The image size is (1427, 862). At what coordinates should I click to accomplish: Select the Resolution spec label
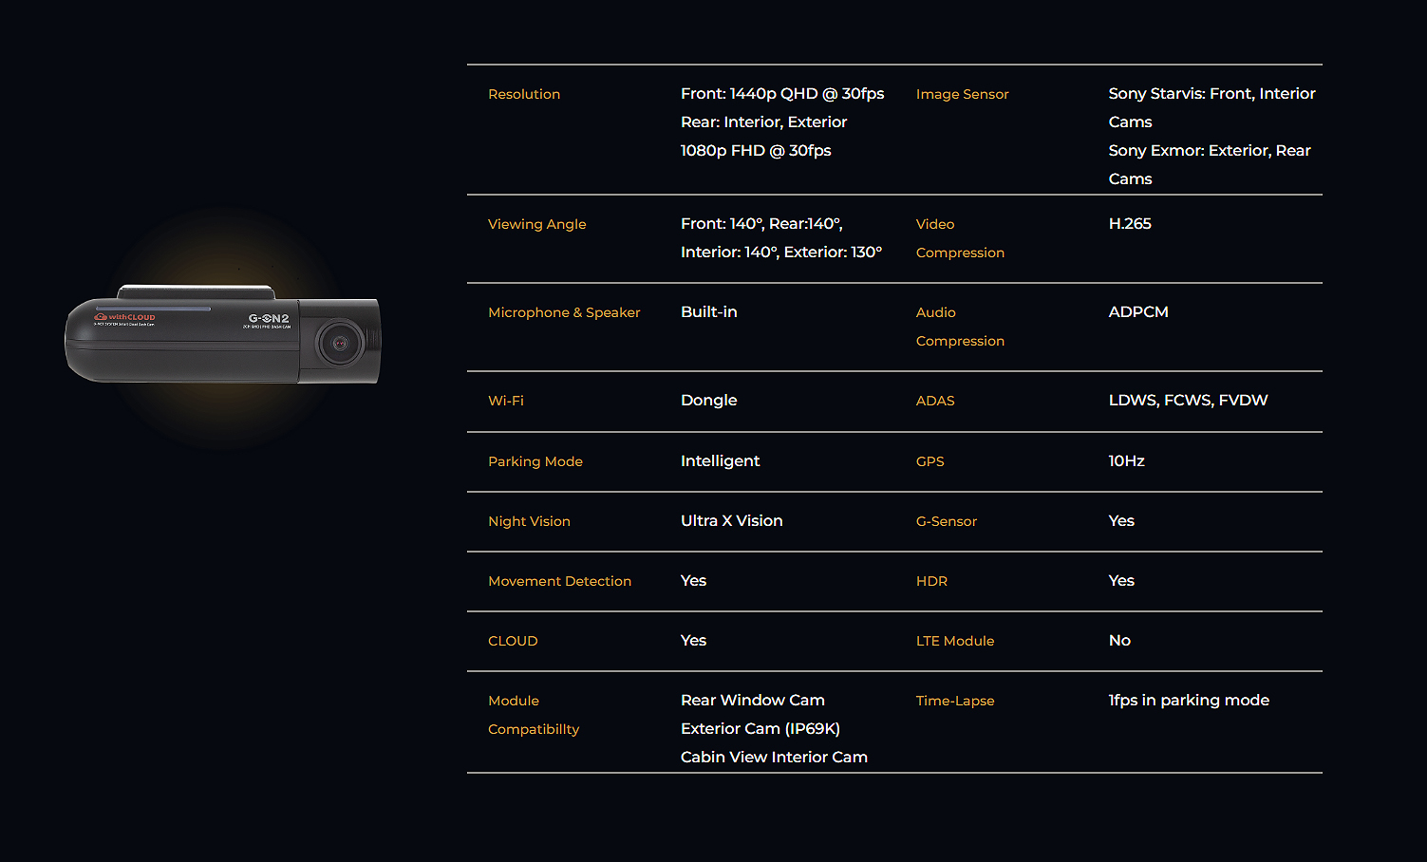(x=524, y=94)
